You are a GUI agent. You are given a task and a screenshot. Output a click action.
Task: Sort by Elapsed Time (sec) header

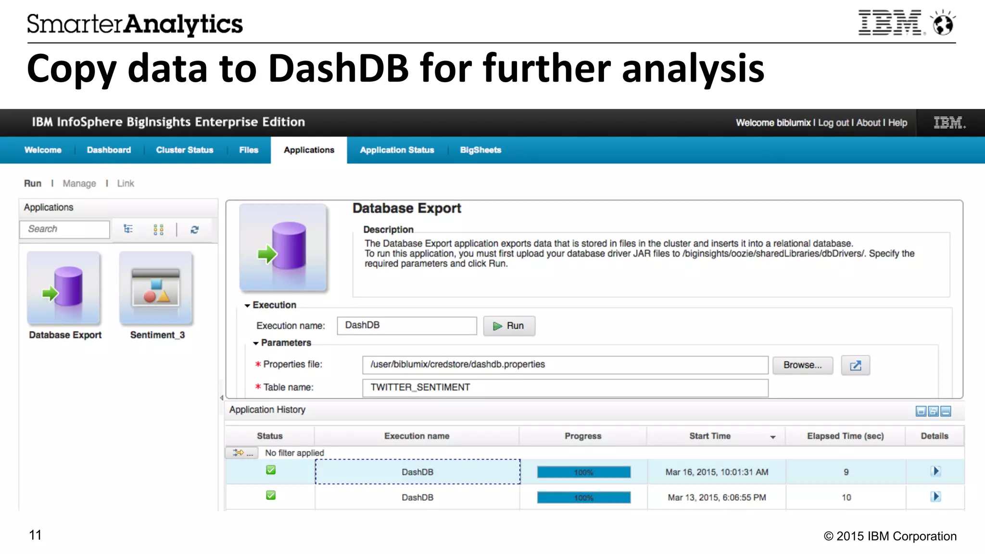click(846, 436)
